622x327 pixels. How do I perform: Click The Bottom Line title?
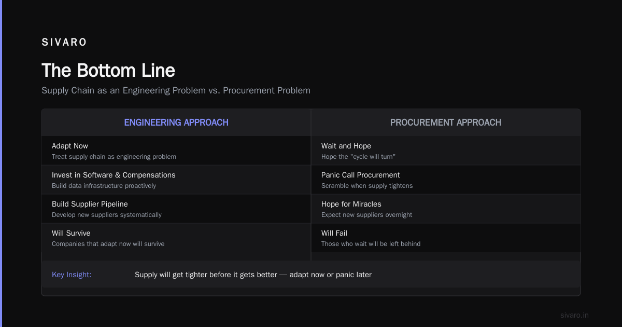coord(108,71)
